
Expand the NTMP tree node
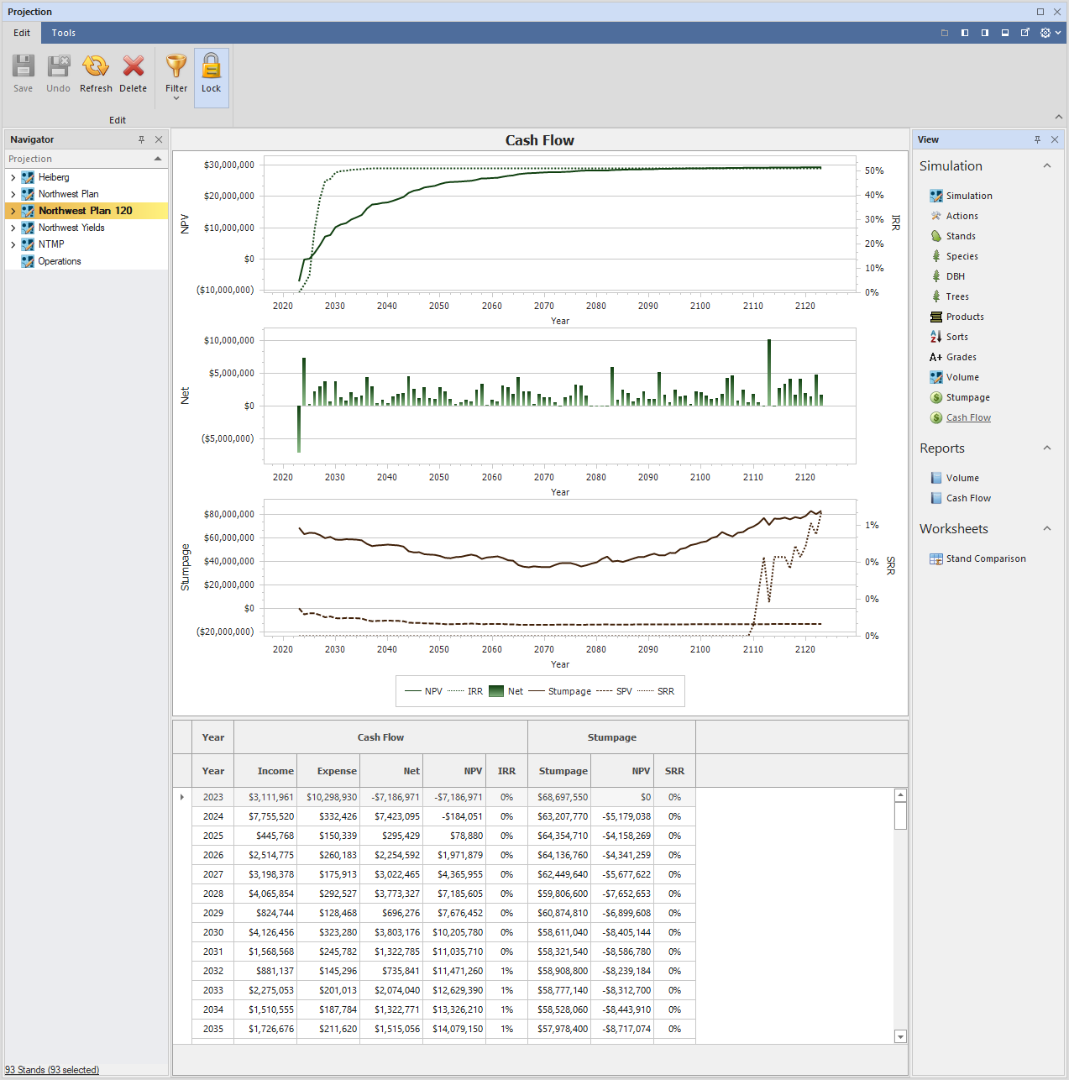(13, 244)
